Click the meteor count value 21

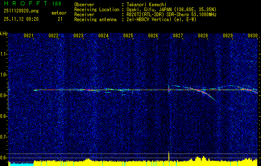[60, 19]
